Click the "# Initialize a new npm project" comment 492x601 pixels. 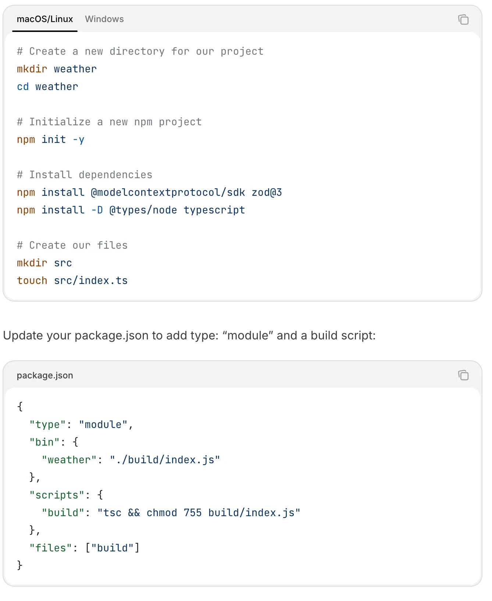tap(110, 122)
